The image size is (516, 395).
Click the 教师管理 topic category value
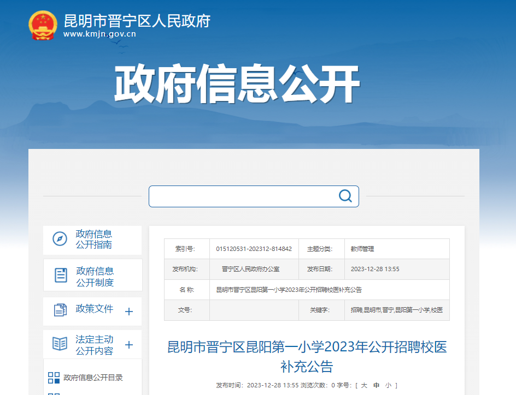tap(362, 249)
